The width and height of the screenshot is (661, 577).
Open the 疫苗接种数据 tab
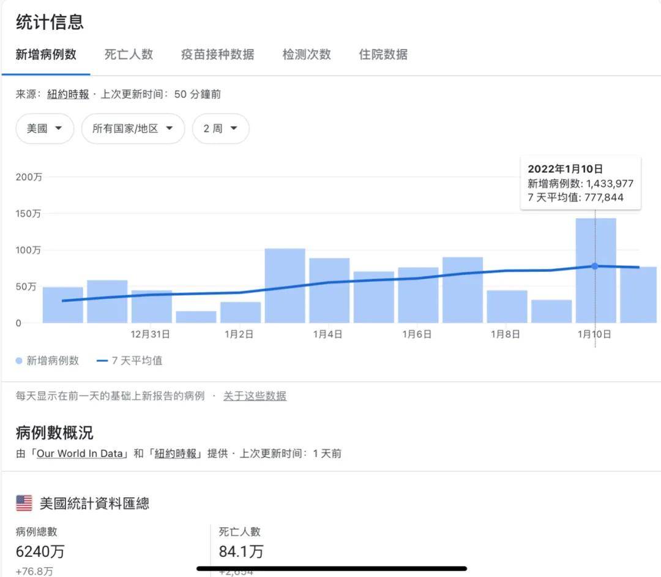point(217,55)
